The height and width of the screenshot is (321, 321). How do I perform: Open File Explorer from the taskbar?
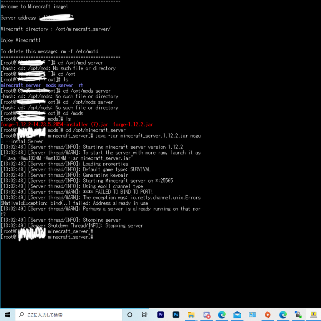coord(191,315)
